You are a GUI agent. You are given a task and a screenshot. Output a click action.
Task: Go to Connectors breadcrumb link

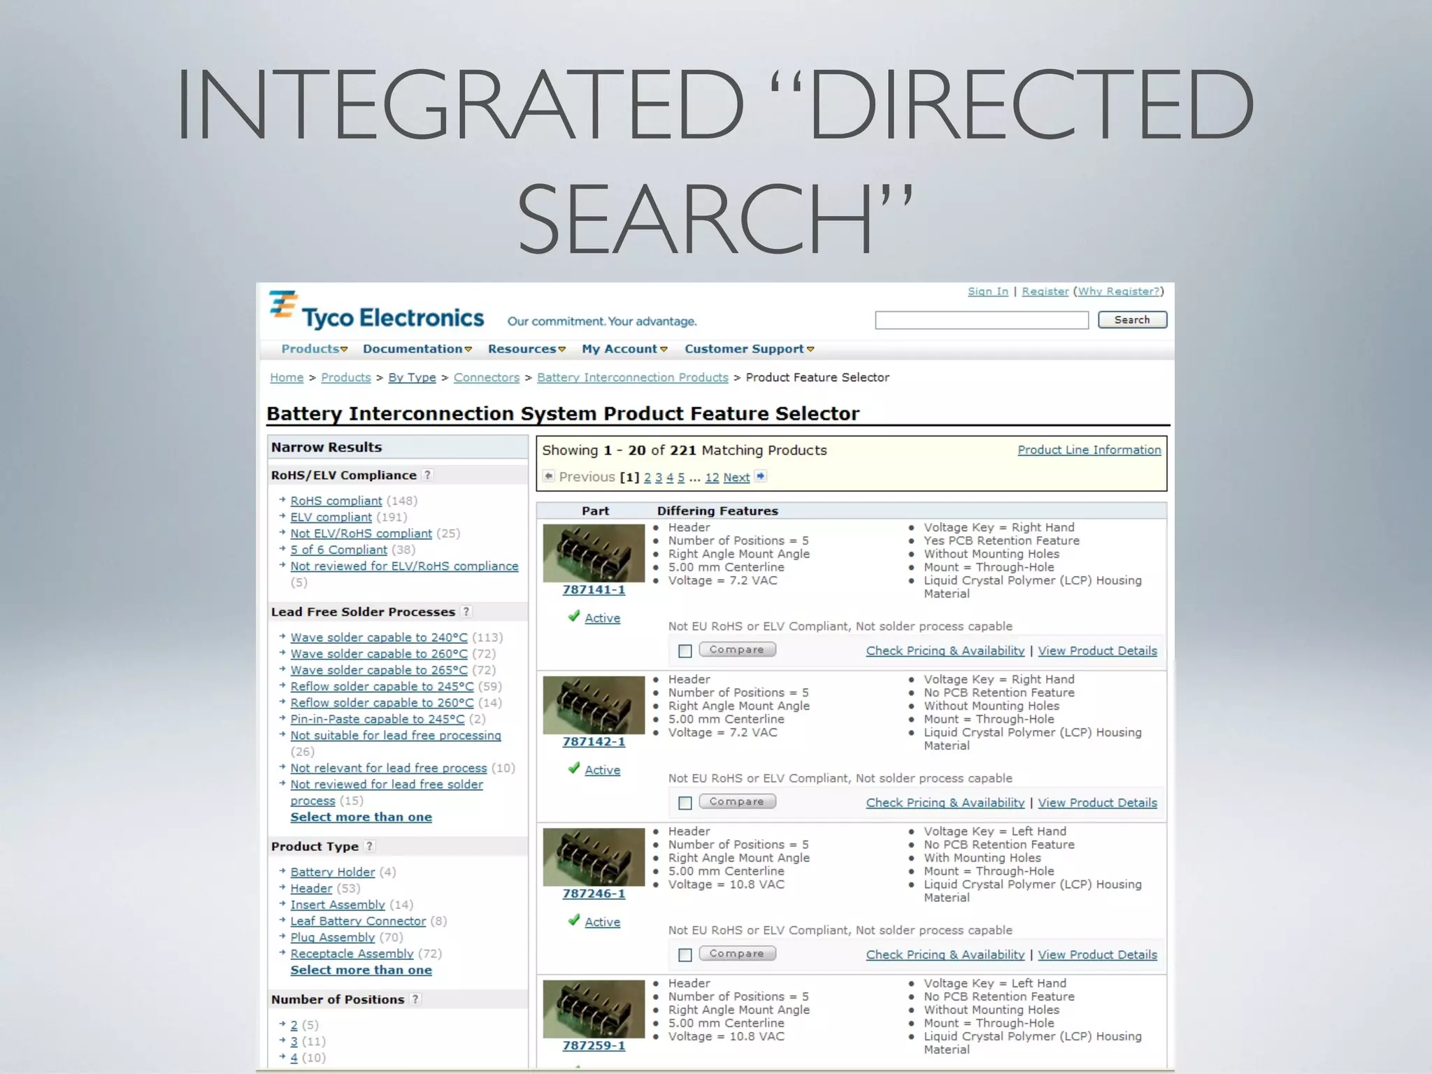[487, 378]
